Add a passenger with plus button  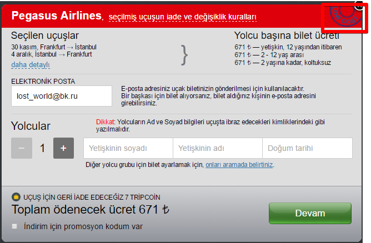(63, 148)
